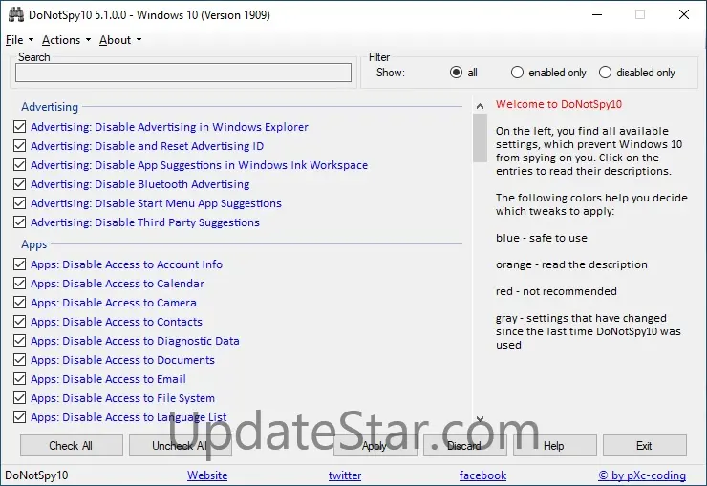Uncheck Disable Access to Calendar
The height and width of the screenshot is (486, 707).
click(x=19, y=284)
